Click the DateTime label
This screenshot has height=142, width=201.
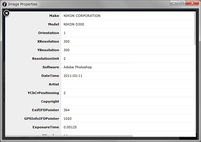coord(50,76)
